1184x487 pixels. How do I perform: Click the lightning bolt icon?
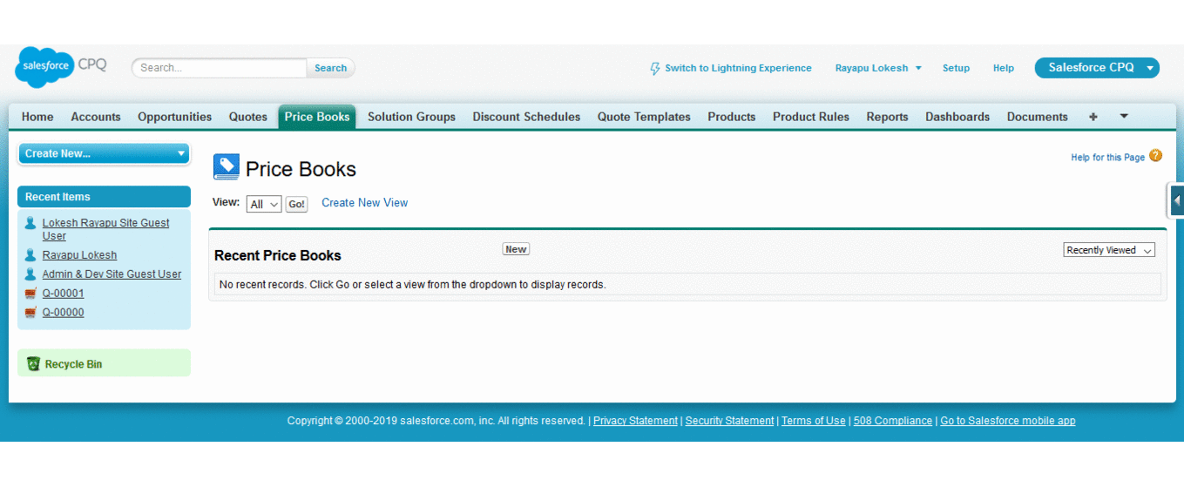pos(655,68)
